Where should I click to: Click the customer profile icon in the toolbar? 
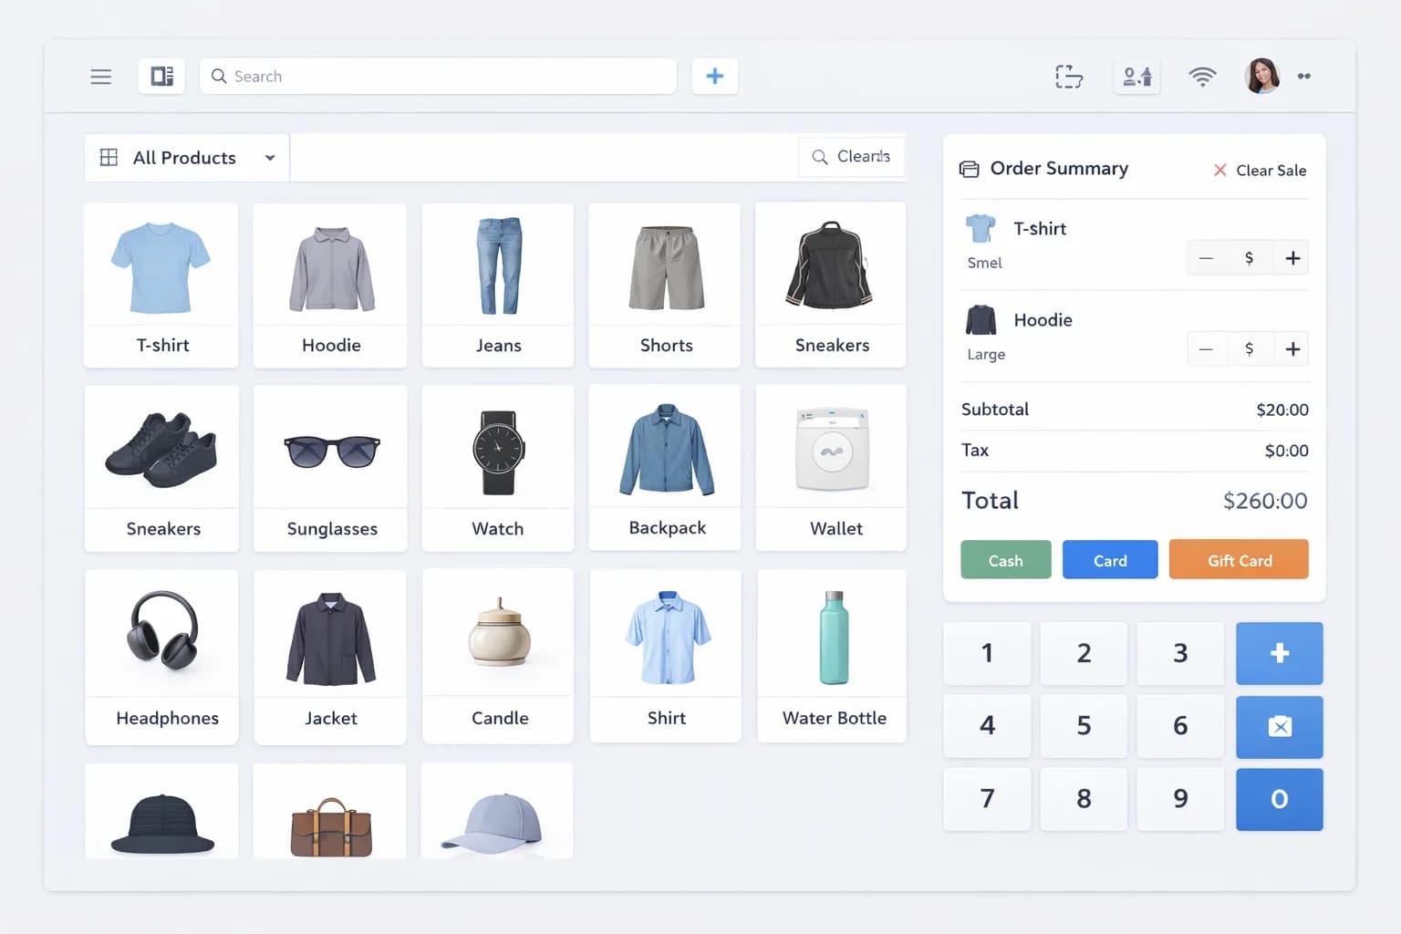tap(1136, 77)
